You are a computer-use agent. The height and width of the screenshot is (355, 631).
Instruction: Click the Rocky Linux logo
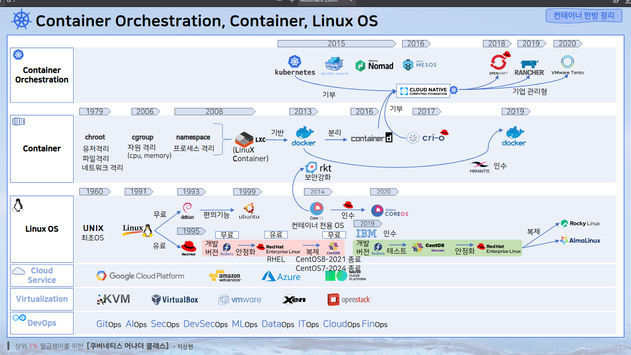pyautogui.click(x=580, y=223)
